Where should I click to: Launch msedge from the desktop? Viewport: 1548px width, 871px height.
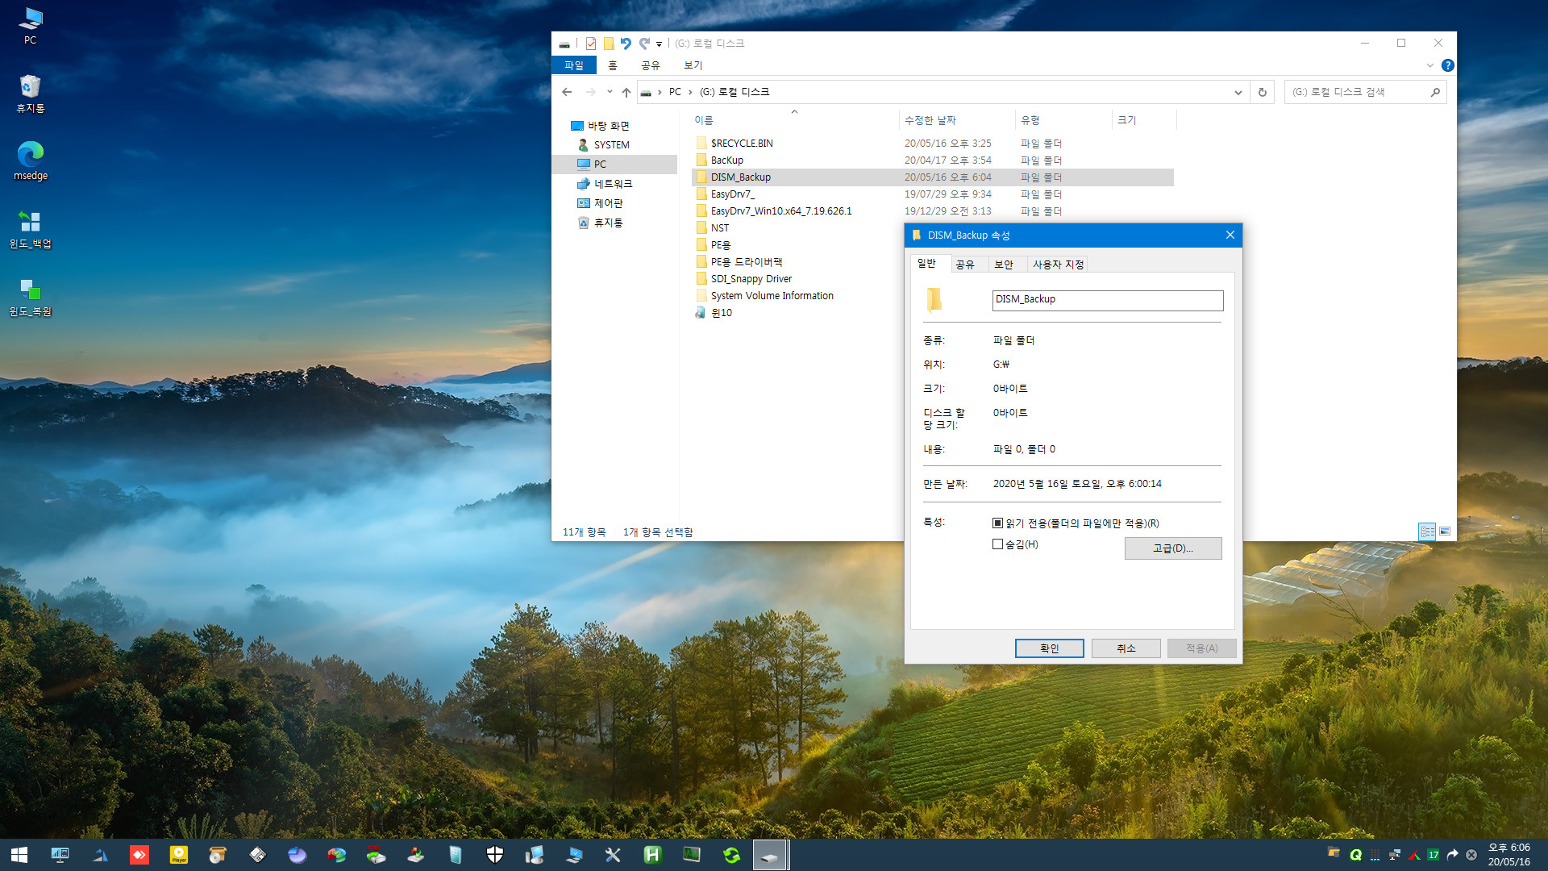(x=31, y=160)
